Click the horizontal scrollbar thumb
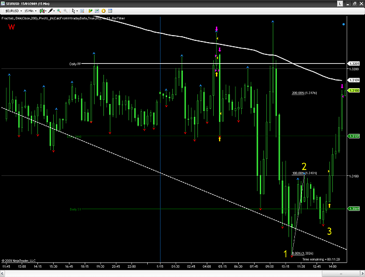This screenshot has width=365, height=277. (x=341, y=273)
